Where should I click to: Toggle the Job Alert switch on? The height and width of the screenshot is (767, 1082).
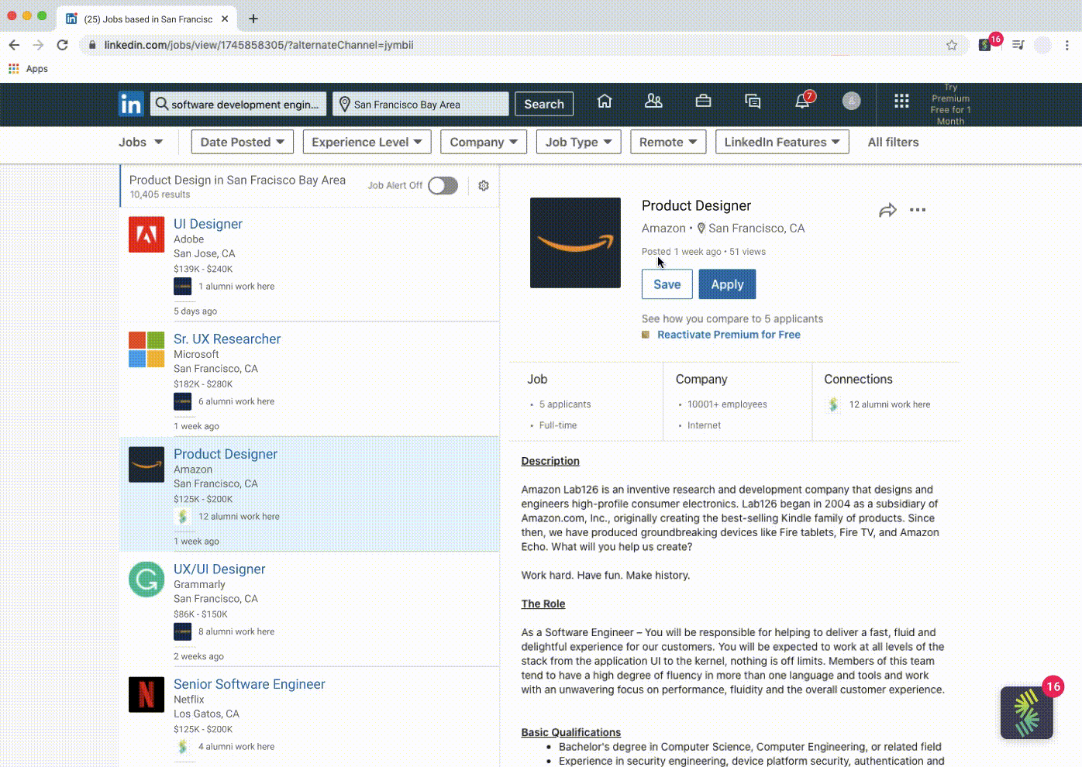click(x=443, y=186)
